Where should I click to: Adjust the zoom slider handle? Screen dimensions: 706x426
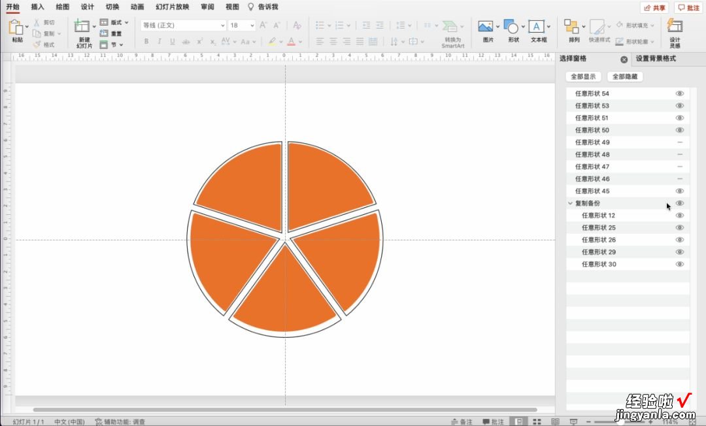620,422
